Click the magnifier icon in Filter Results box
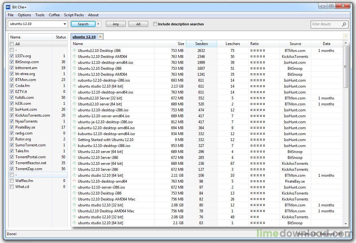 pos(344,24)
